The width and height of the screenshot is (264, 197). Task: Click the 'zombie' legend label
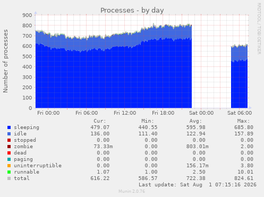point(23,147)
